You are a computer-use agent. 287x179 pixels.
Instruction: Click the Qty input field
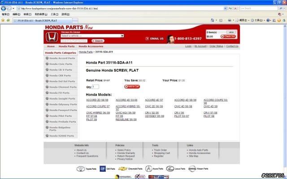coord(96,87)
